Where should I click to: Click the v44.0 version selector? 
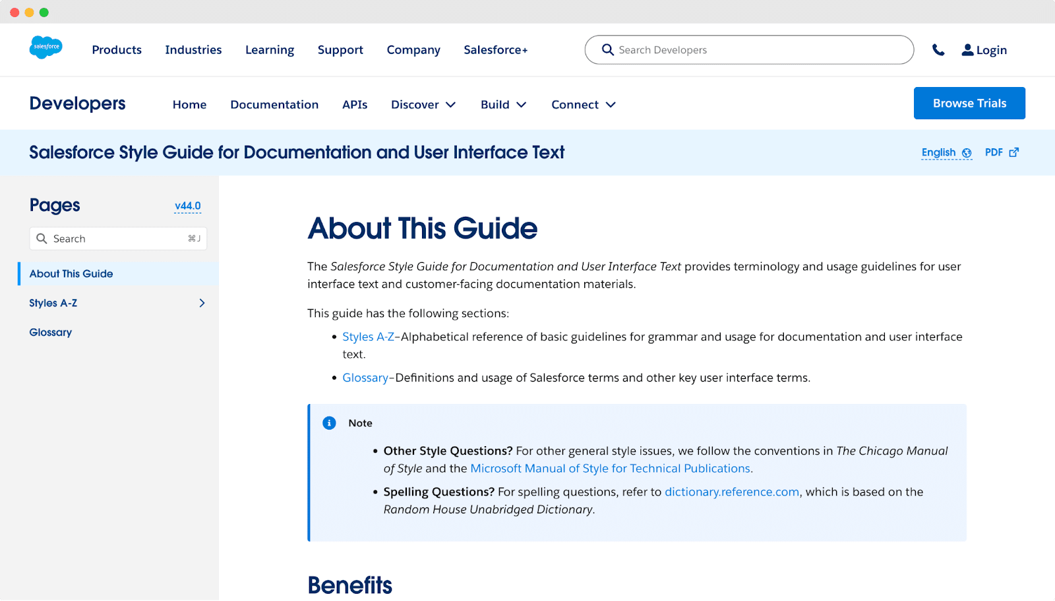pos(187,206)
